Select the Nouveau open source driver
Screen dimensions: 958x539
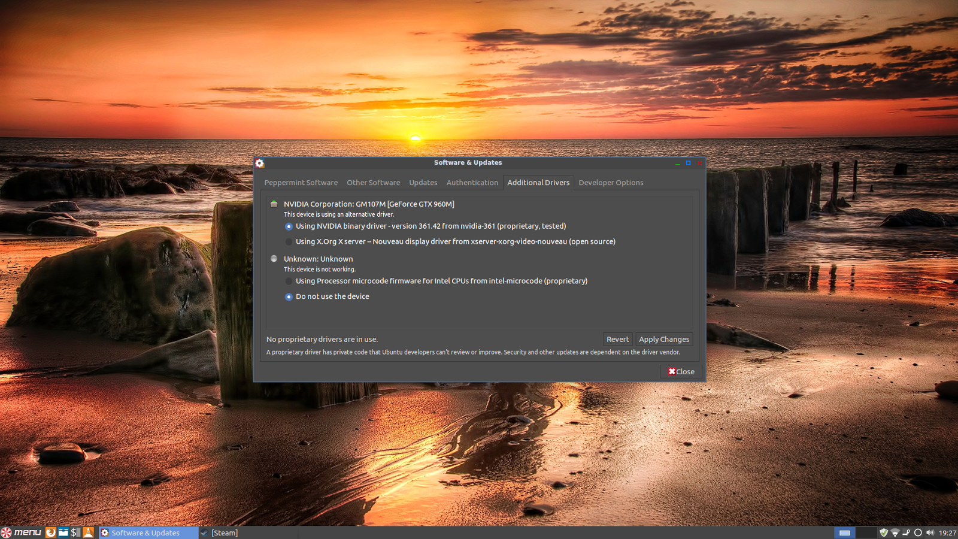pyautogui.click(x=289, y=242)
